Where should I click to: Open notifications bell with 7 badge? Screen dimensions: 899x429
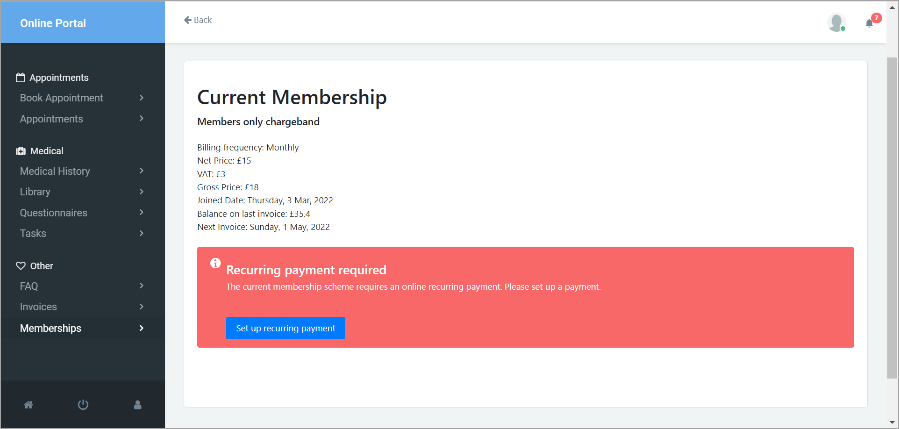tap(870, 23)
